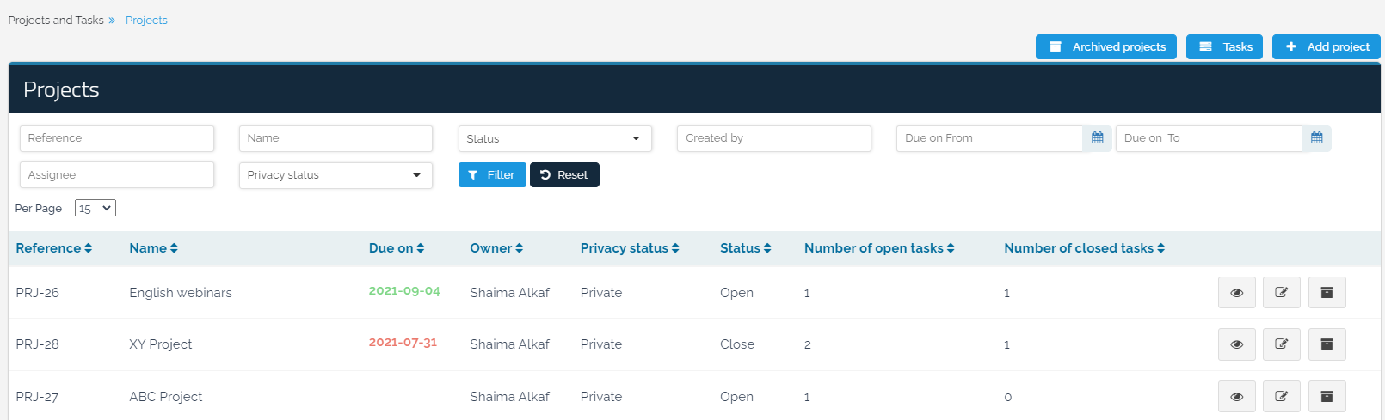This screenshot has width=1385, height=420.
Task: View the XY Project via its eye icon
Action: tap(1236, 344)
